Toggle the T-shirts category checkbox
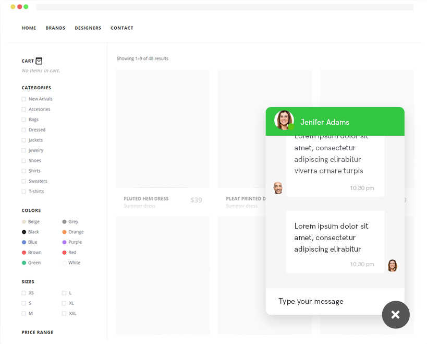Viewport: 427px width, 344px height. click(23, 192)
